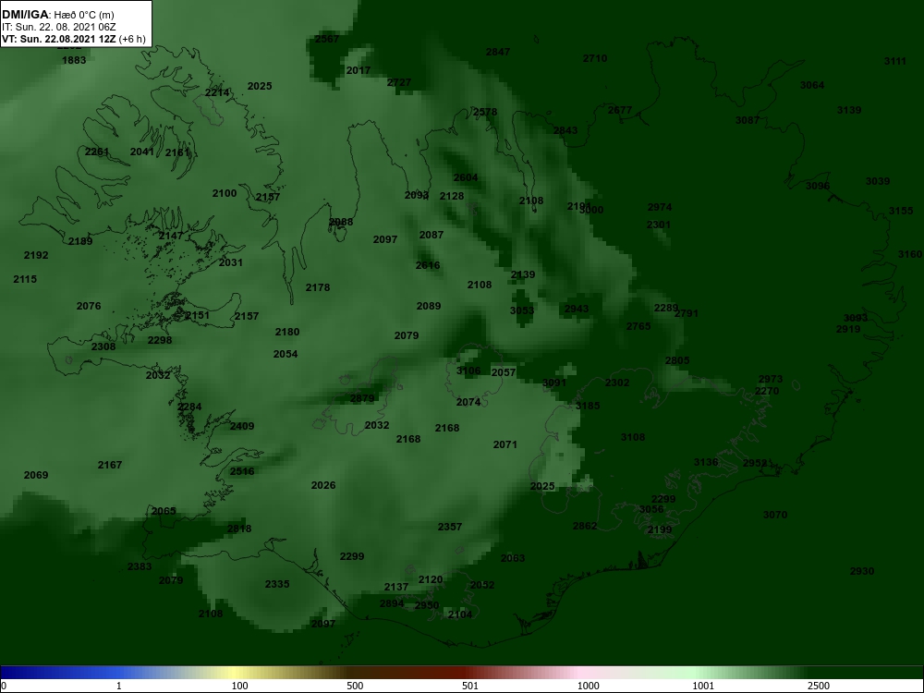Click the 3039 map value
This screenshot has width=924, height=693.
pos(878,181)
